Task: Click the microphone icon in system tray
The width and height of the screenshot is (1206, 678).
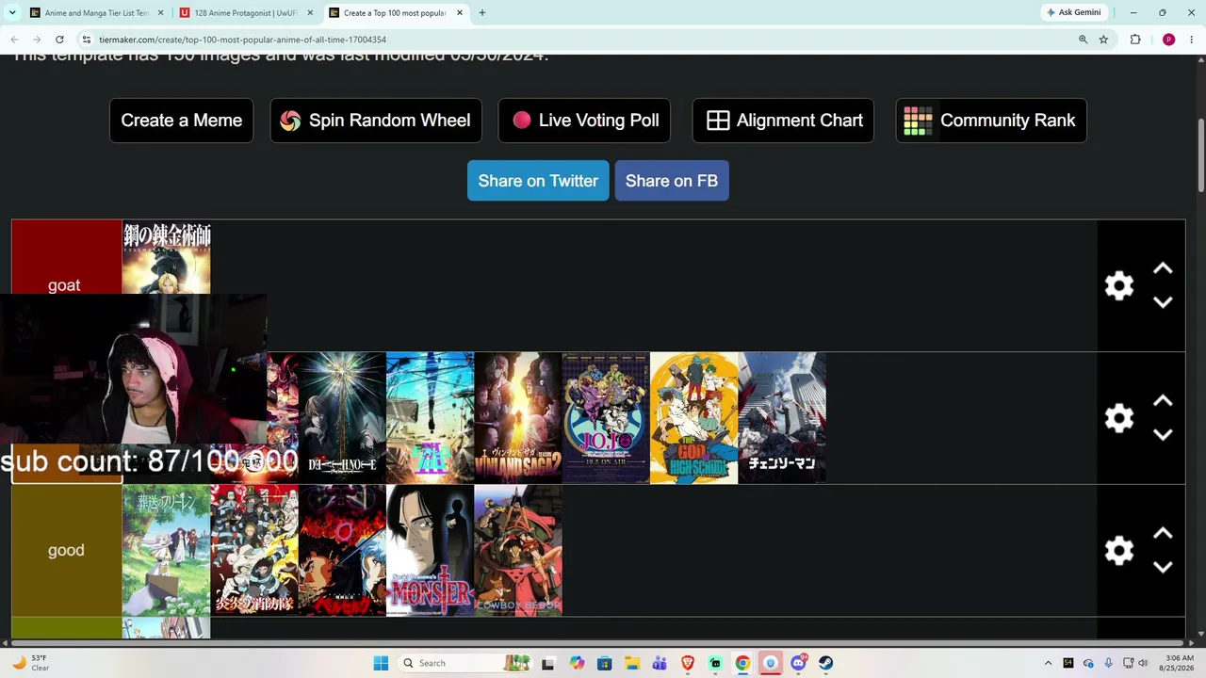Action: (1108, 663)
